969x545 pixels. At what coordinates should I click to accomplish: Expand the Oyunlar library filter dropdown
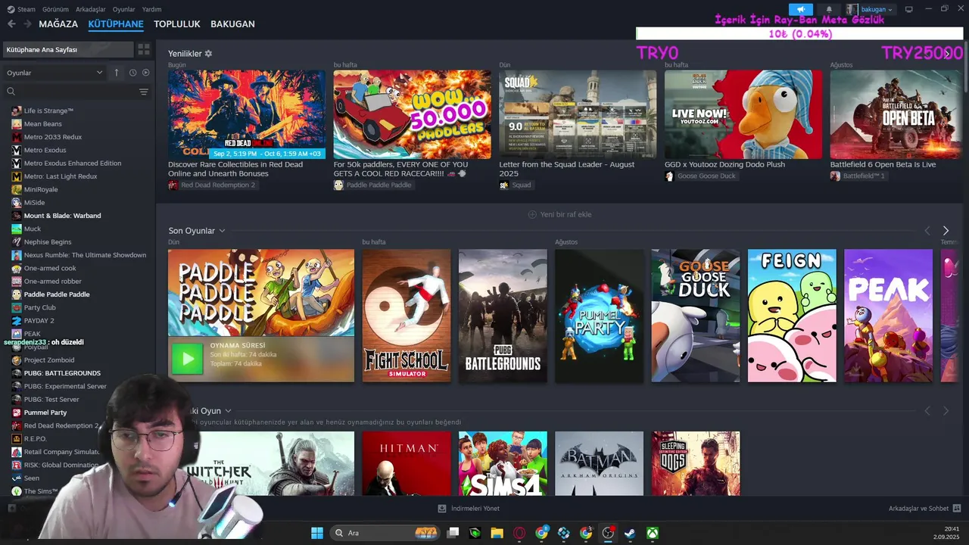click(55, 73)
